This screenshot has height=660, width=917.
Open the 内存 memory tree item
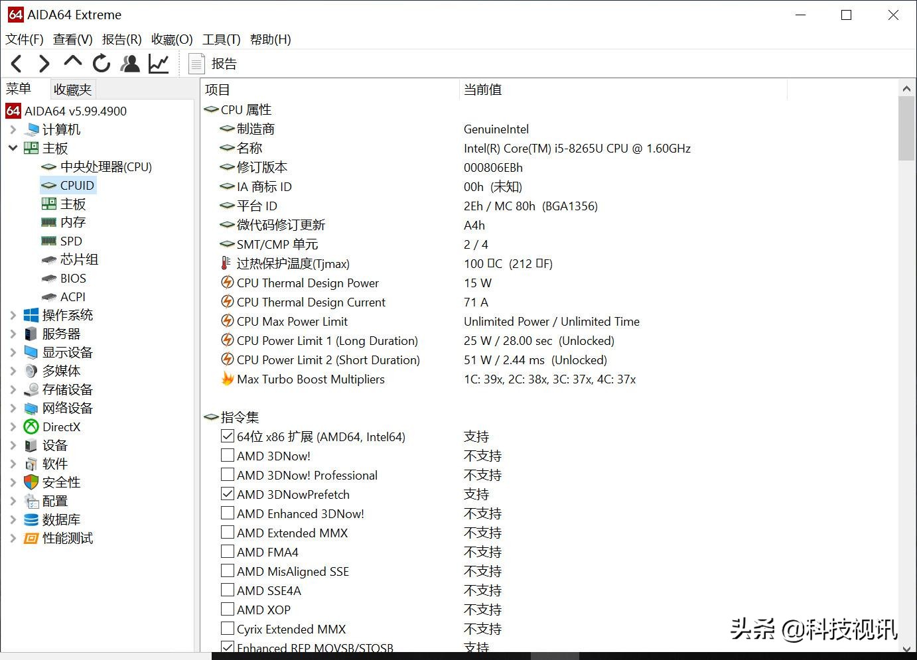pos(64,222)
